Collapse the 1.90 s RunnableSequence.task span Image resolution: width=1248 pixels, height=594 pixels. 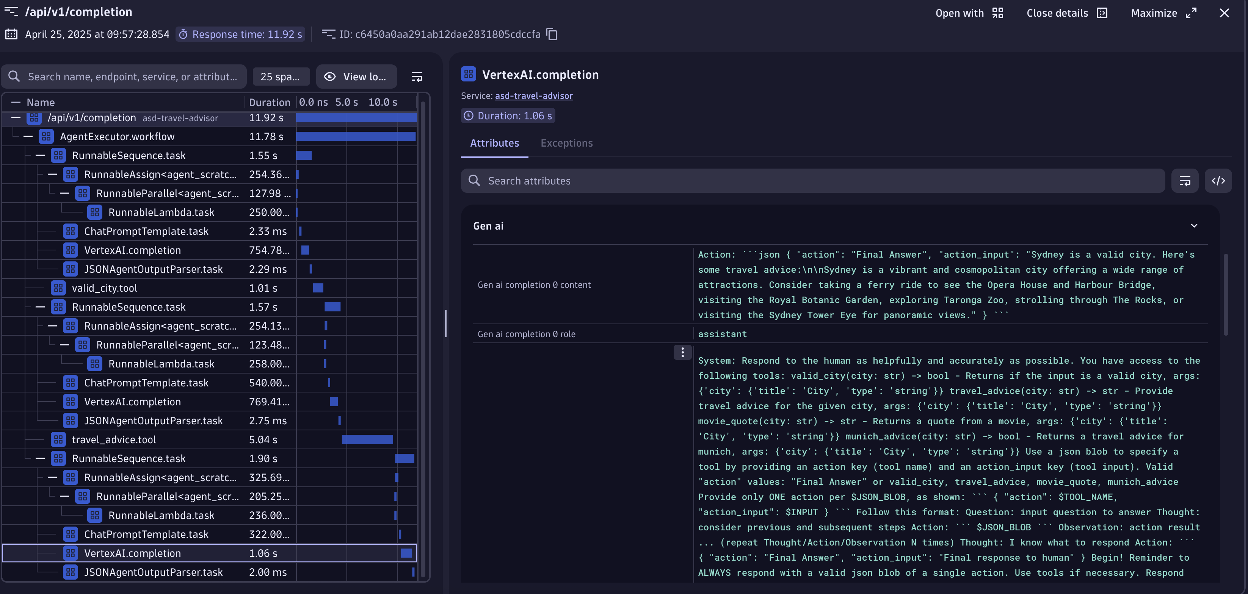tap(40, 458)
